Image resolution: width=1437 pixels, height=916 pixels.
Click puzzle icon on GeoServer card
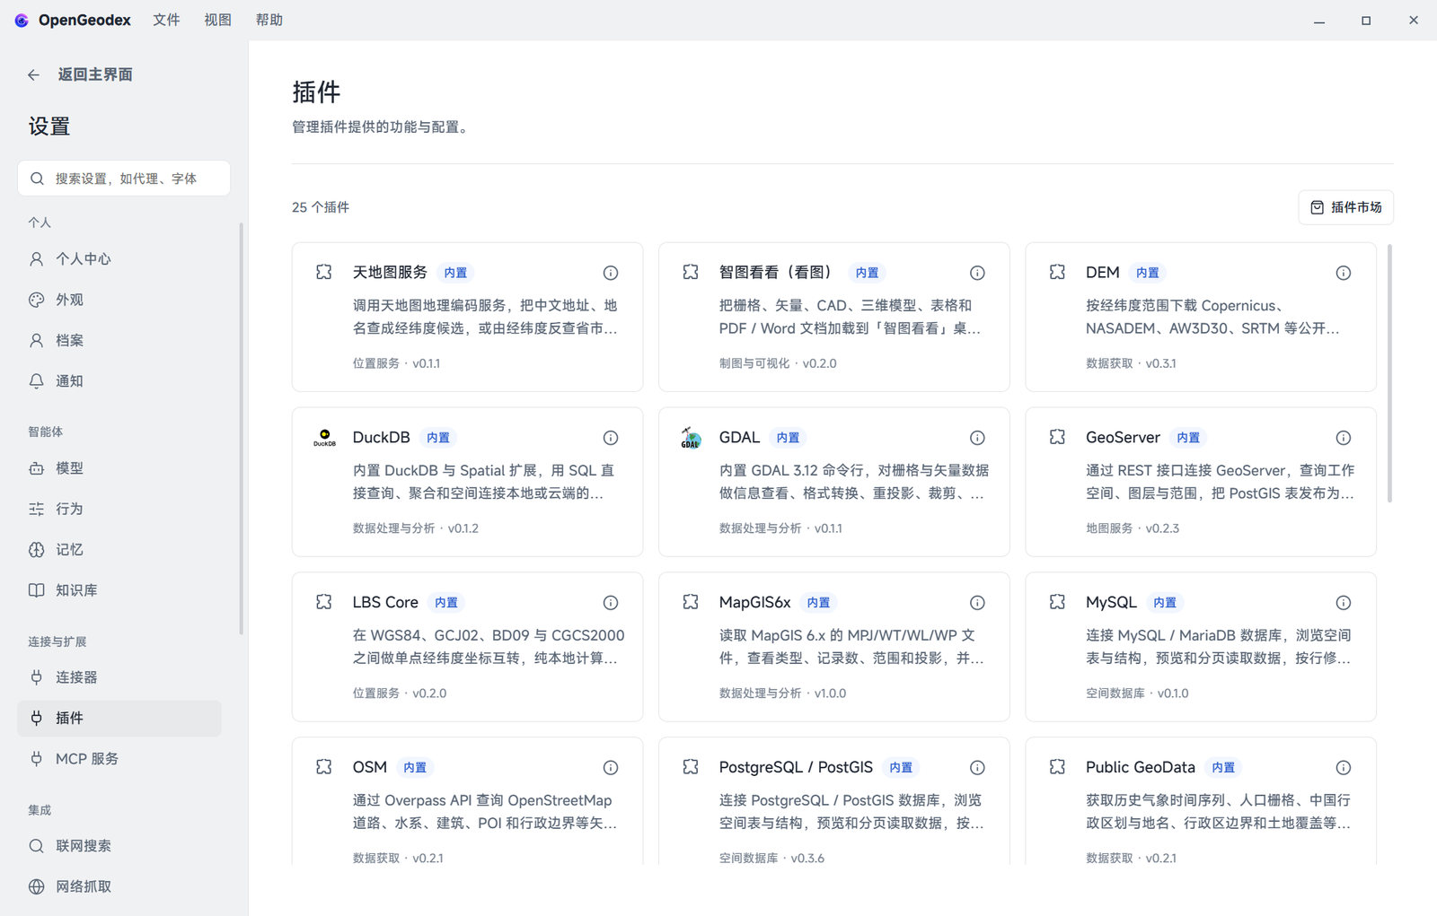point(1057,437)
